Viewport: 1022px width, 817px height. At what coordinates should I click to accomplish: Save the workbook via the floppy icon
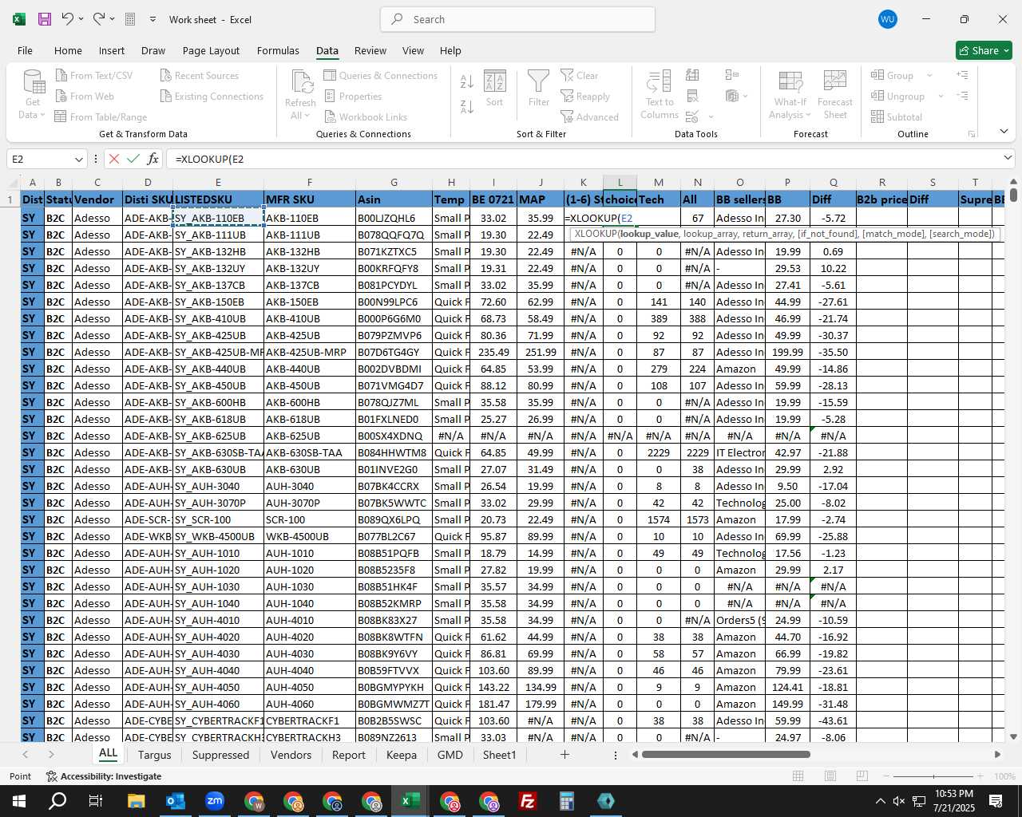pyautogui.click(x=45, y=19)
